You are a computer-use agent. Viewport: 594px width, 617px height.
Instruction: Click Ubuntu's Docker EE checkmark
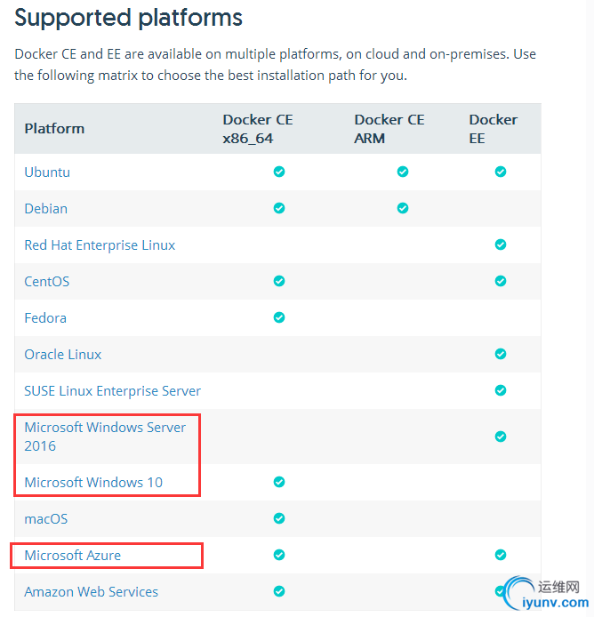pyautogui.click(x=501, y=172)
